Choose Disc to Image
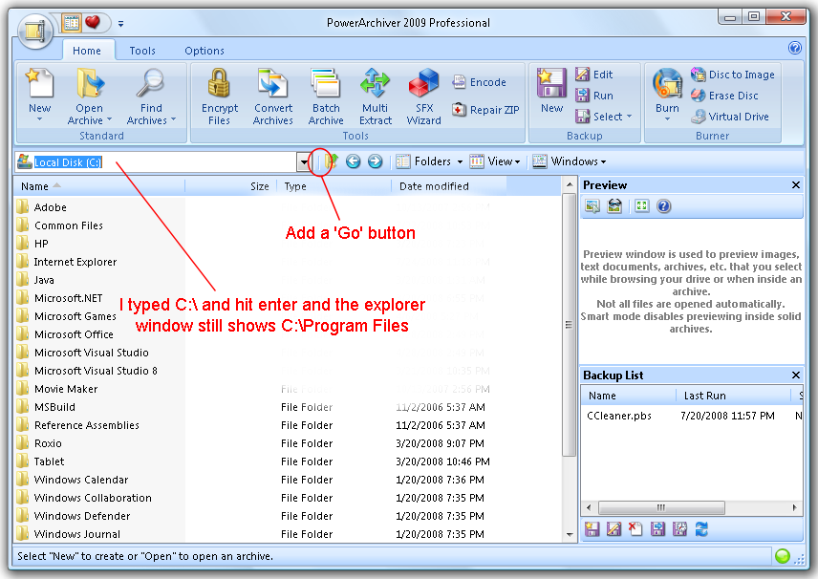The width and height of the screenshot is (818, 579). [x=732, y=75]
